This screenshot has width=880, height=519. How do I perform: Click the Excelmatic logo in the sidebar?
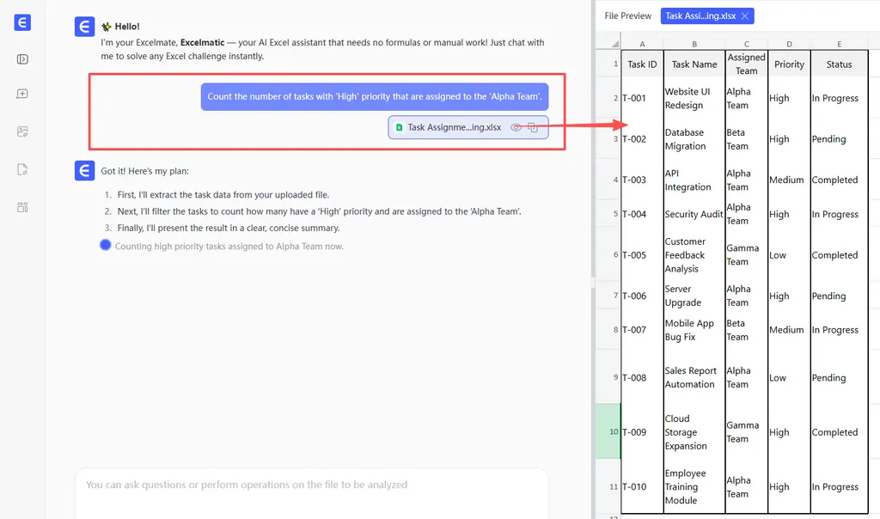pos(22,22)
